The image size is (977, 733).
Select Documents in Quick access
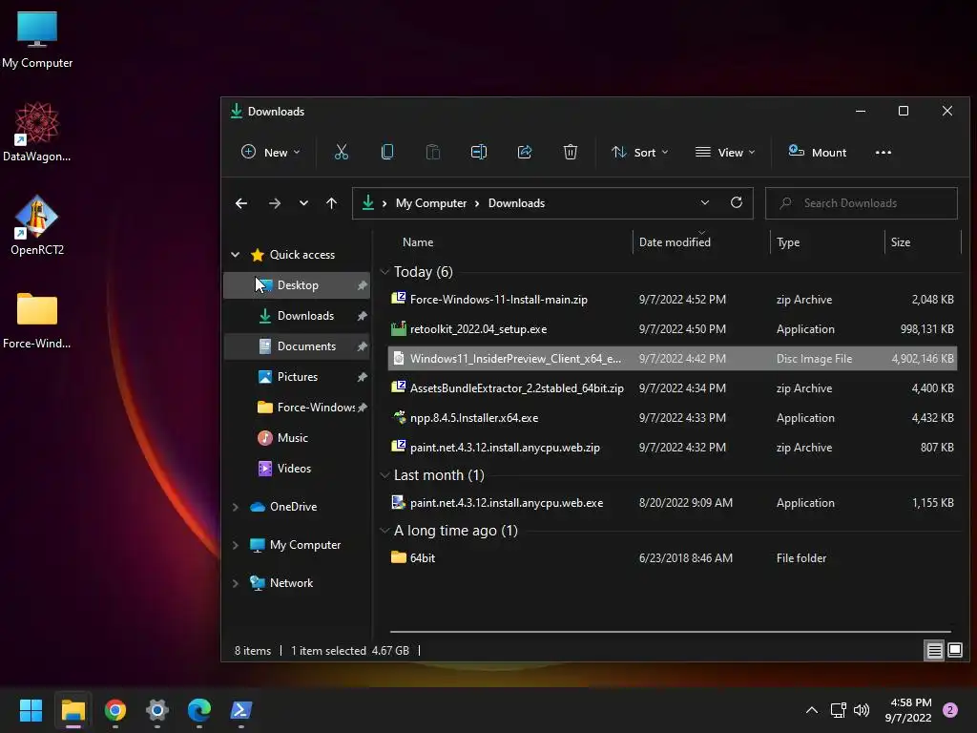point(297,346)
